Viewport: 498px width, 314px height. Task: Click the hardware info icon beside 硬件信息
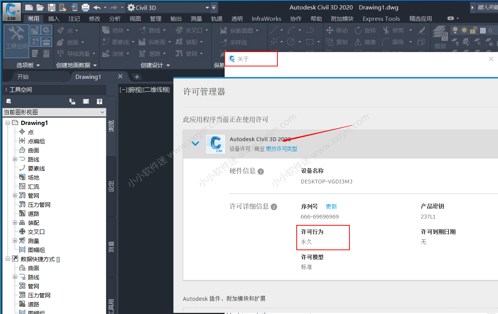click(x=260, y=171)
